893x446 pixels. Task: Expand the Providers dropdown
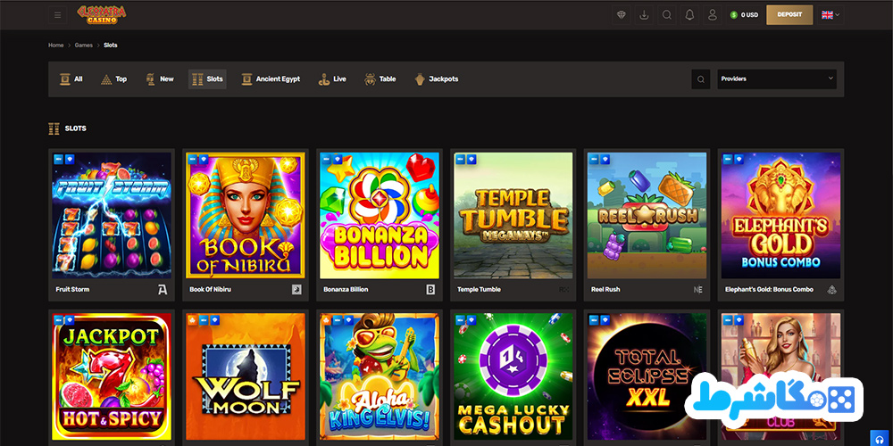[777, 79]
